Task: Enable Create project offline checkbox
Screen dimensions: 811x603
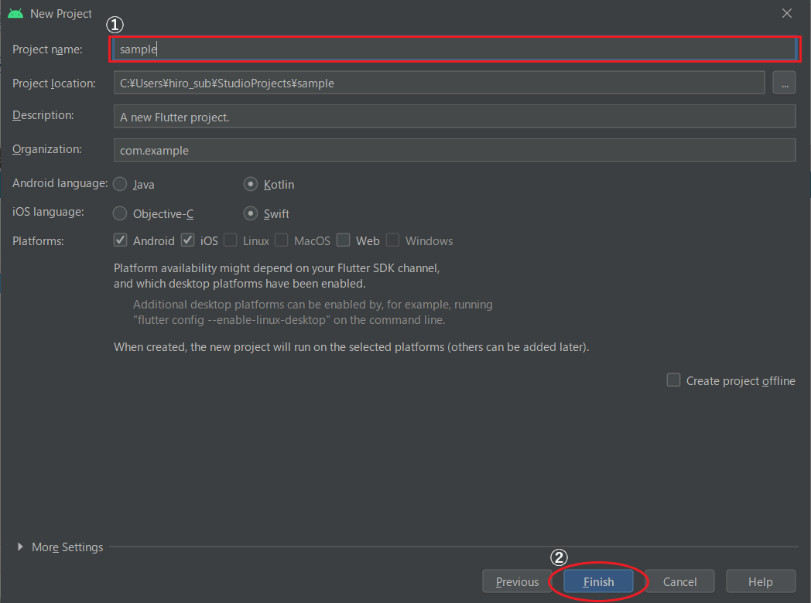Action: 673,380
